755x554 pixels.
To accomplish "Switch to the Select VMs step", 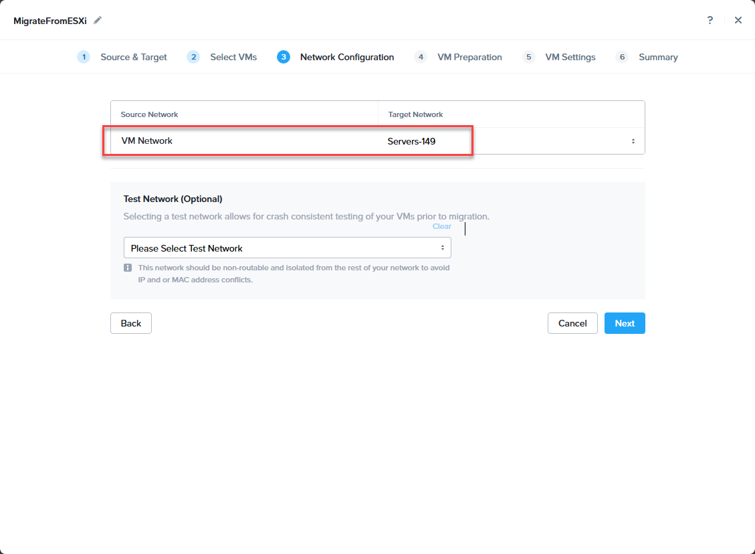I will pyautogui.click(x=233, y=57).
